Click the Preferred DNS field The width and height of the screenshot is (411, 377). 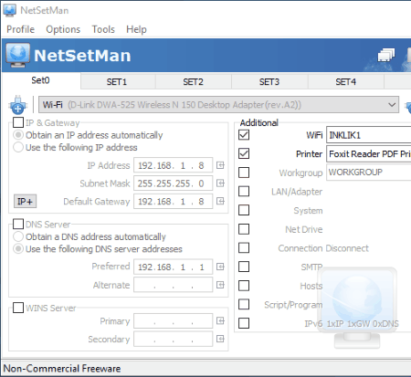point(173,267)
